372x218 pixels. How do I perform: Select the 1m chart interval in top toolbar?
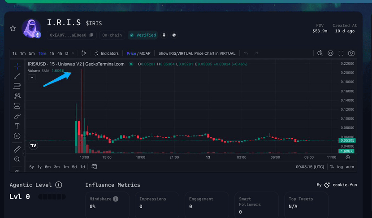point(23,53)
